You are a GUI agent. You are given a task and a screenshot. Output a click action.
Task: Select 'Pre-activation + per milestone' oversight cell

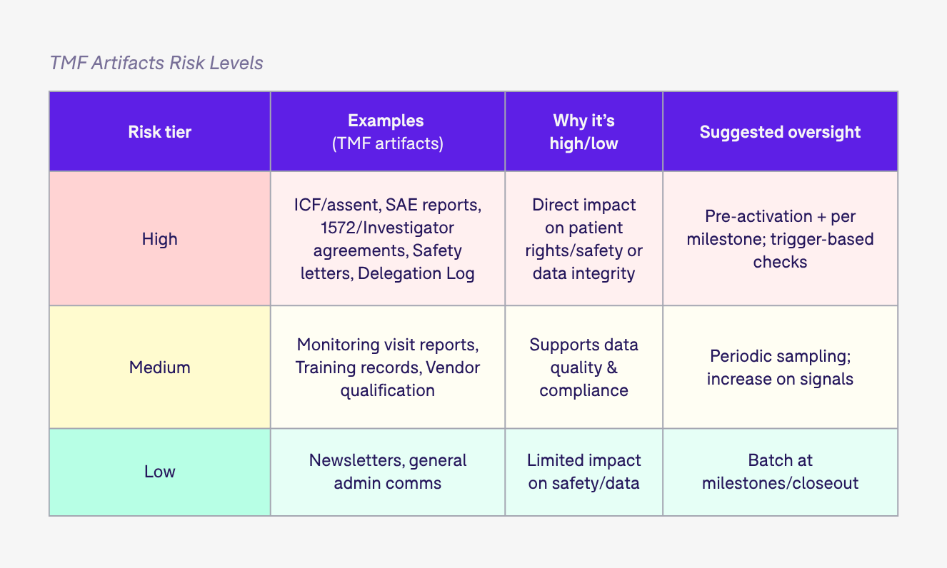click(781, 238)
